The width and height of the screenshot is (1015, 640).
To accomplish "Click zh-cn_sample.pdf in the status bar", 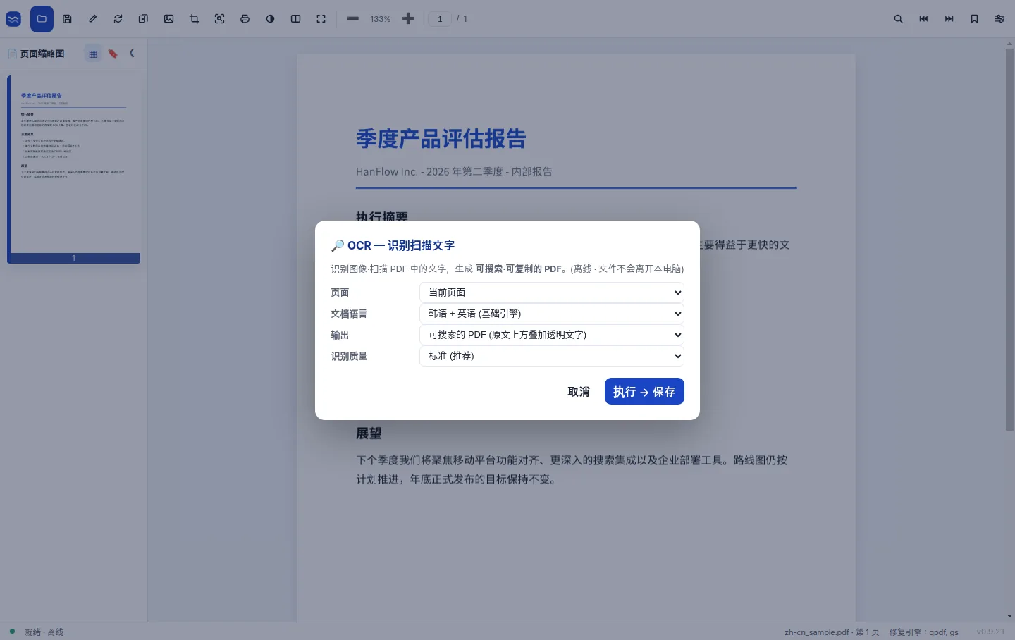I will point(817,632).
